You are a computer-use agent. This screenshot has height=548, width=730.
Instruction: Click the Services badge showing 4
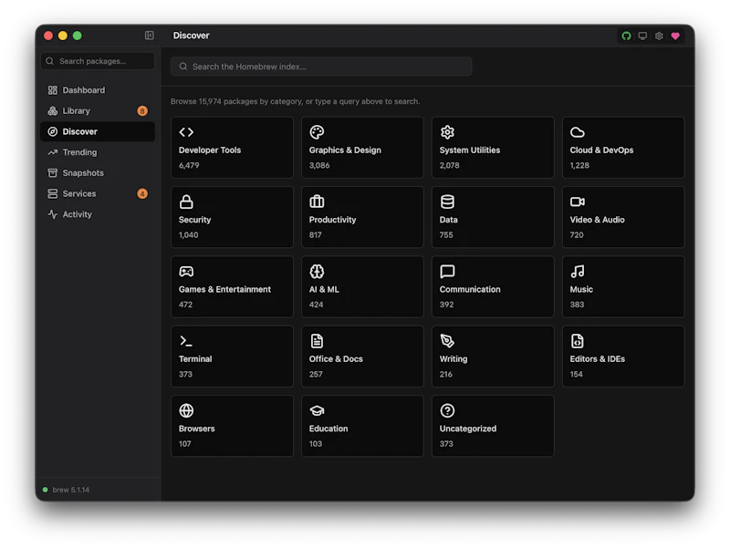click(x=142, y=193)
